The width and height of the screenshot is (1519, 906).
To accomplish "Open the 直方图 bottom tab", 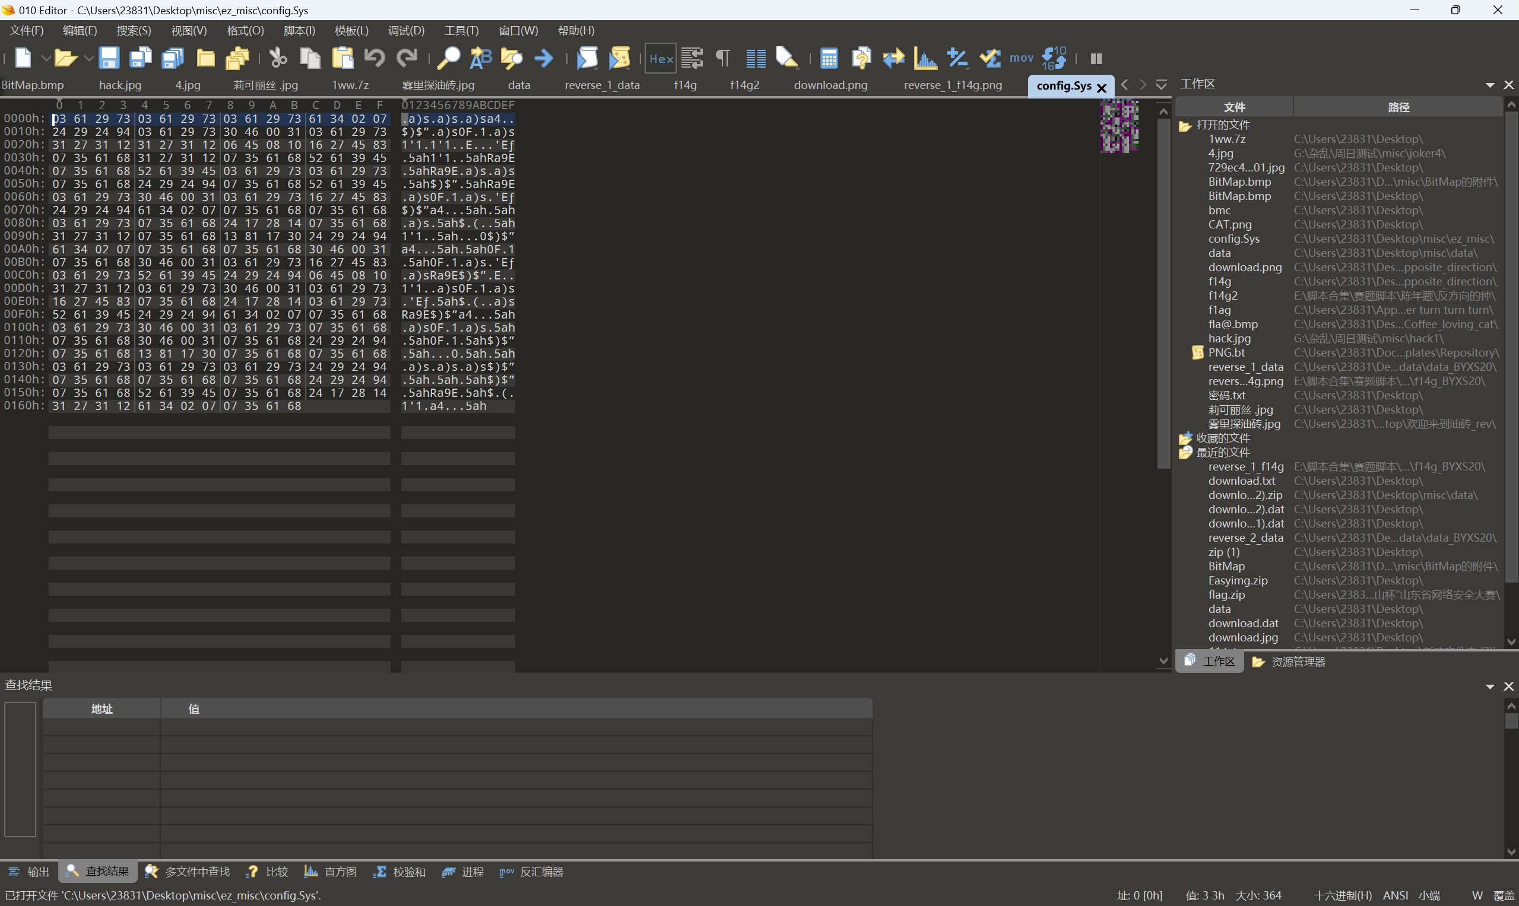I will pos(331,872).
